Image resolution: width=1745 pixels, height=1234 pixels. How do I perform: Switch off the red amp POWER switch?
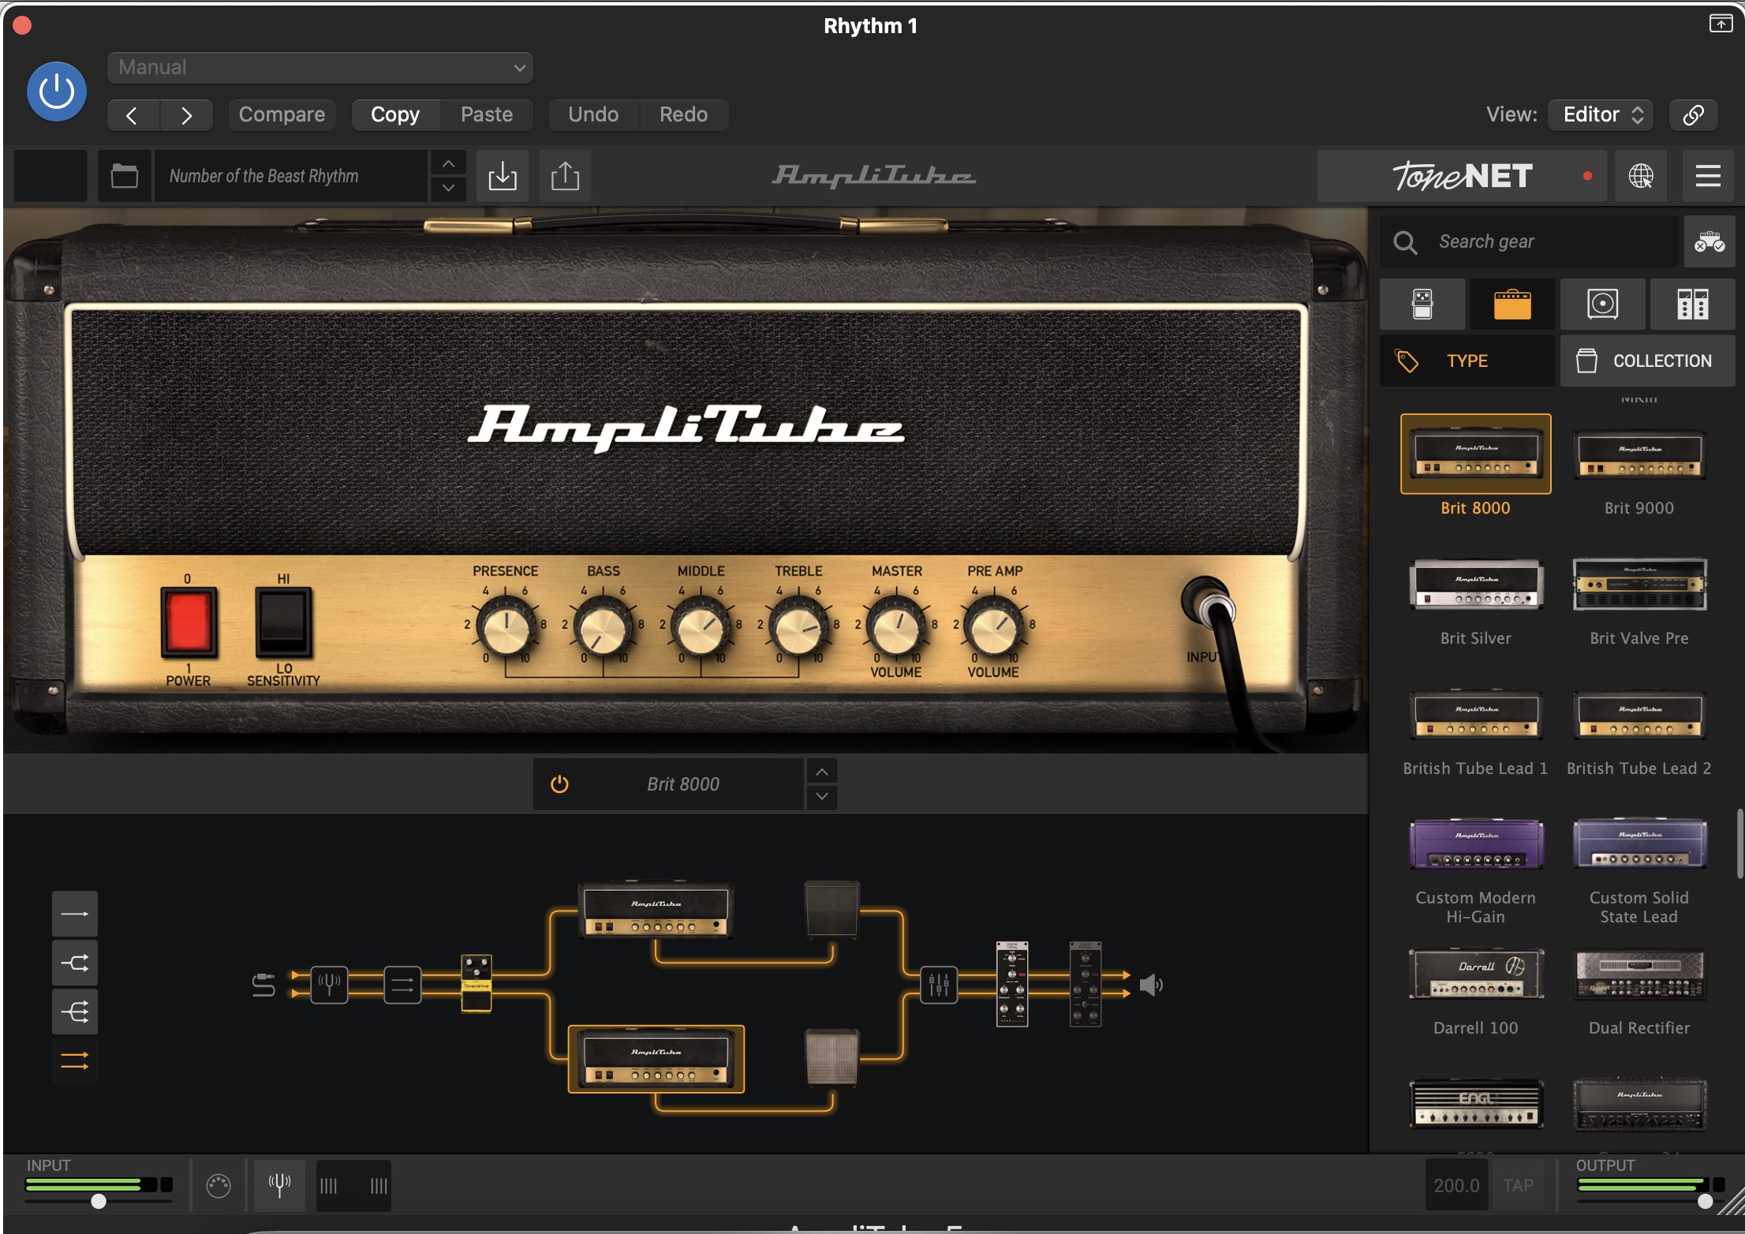pos(189,621)
